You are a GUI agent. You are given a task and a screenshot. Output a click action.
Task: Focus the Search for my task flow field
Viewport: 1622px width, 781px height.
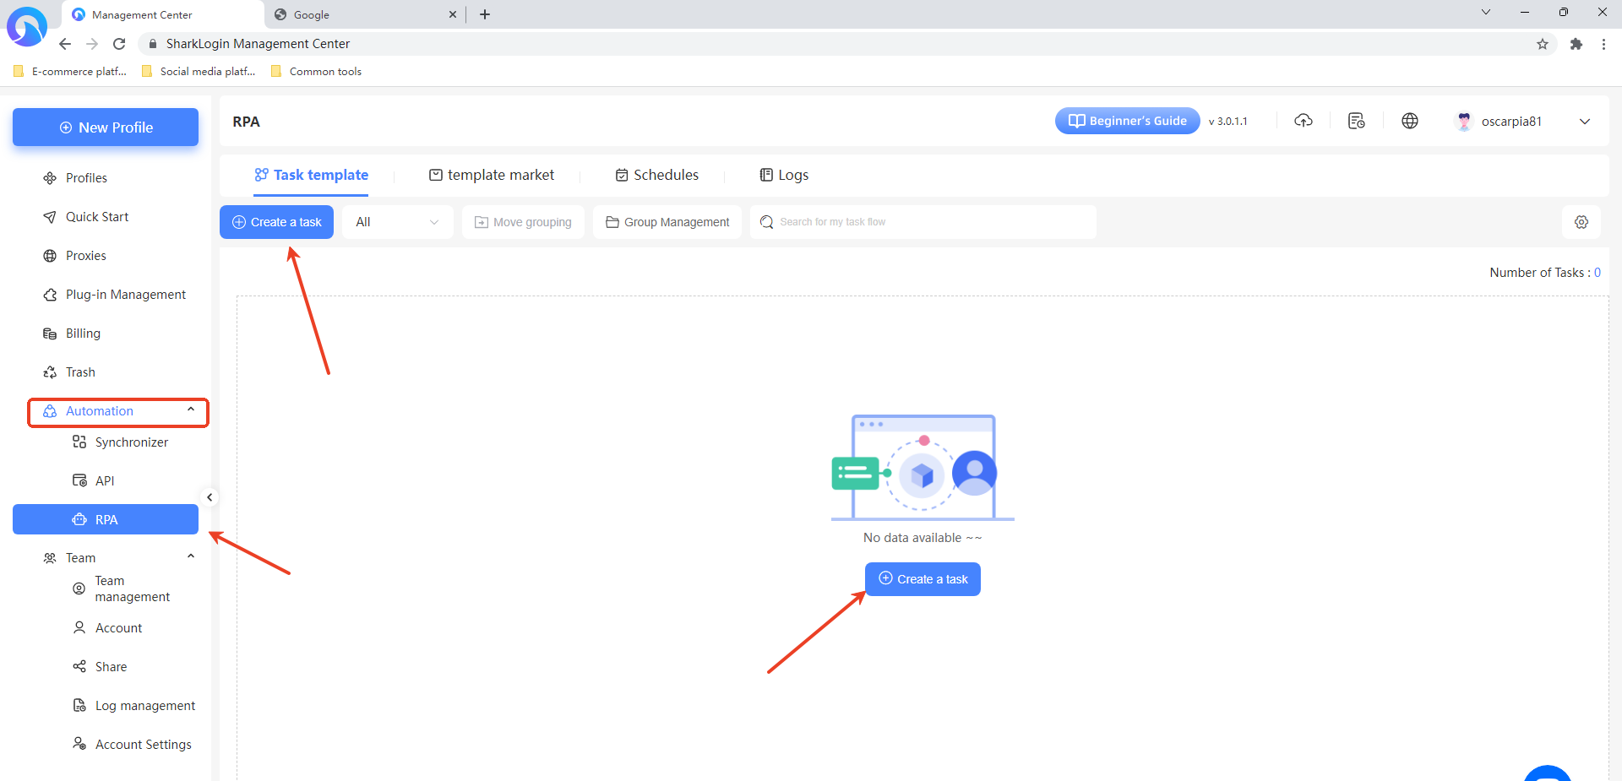pyautogui.click(x=929, y=222)
